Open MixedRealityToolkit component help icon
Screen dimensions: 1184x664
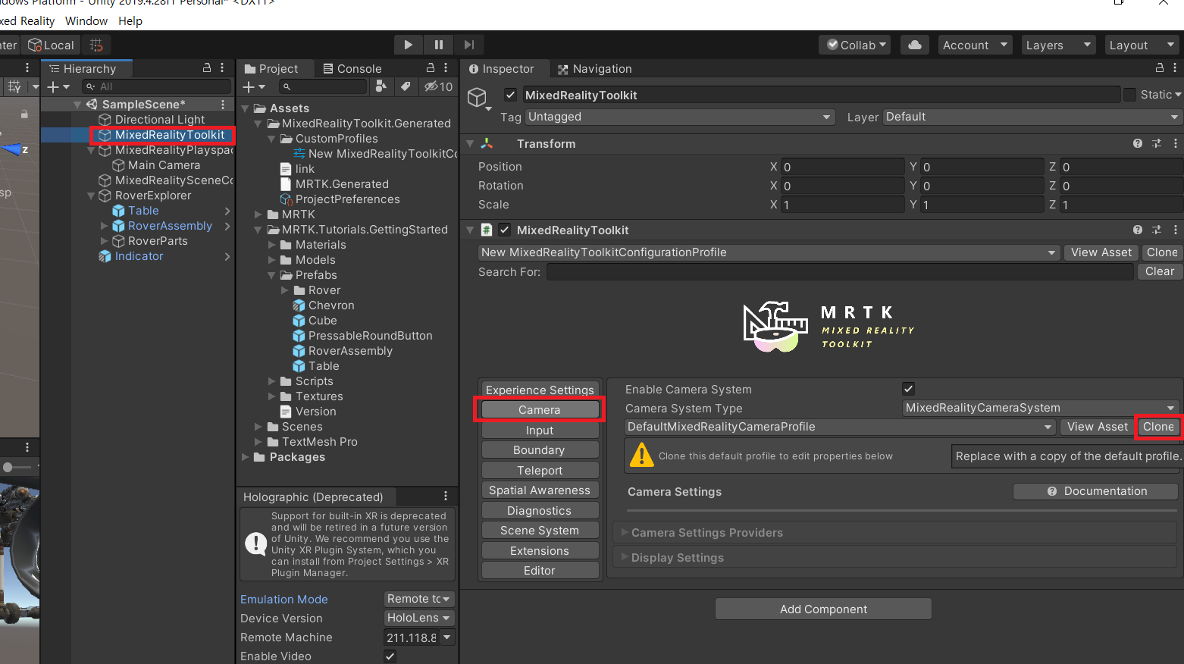point(1138,230)
